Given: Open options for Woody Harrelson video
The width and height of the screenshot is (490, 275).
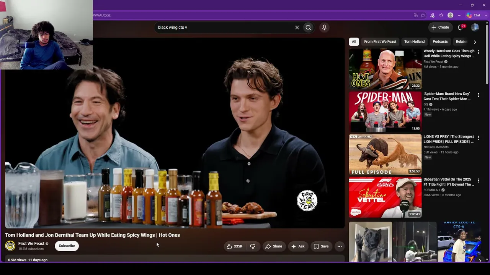Looking at the screenshot, I should 478,52.
